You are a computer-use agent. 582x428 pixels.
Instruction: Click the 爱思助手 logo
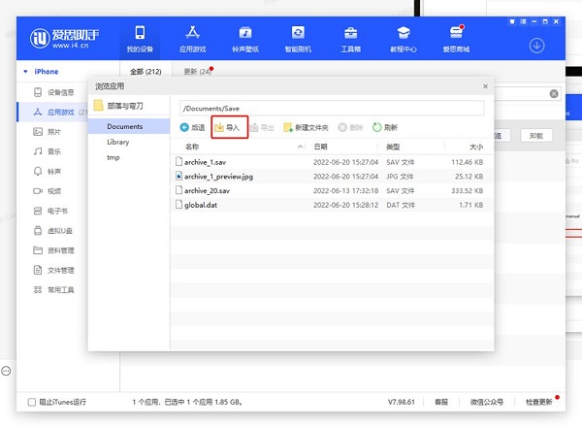pos(64,38)
